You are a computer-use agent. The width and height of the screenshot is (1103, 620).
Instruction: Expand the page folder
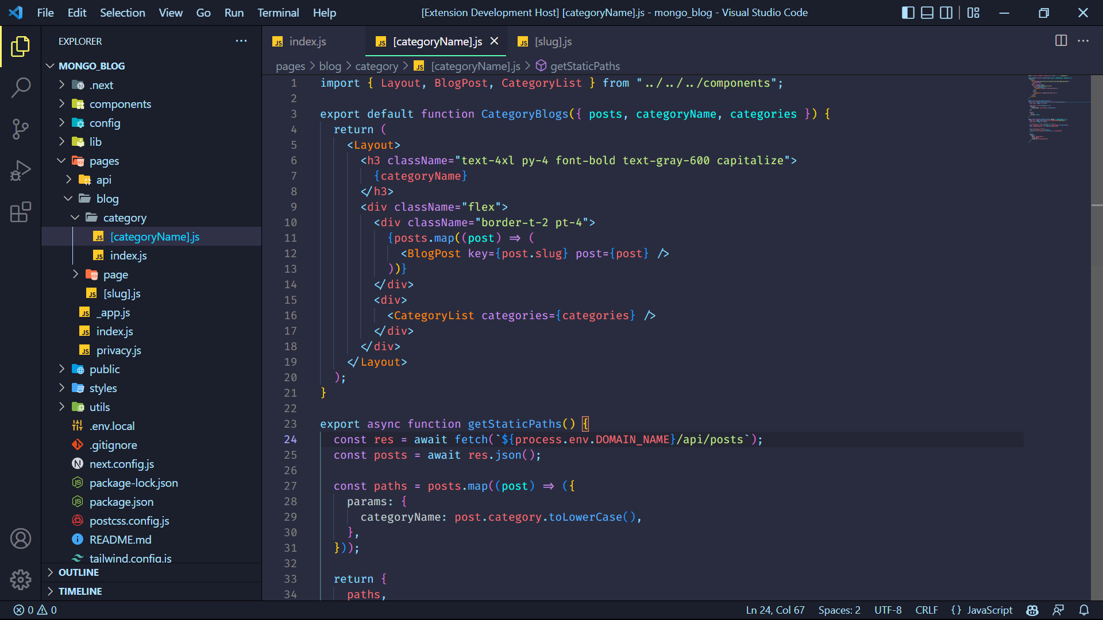pos(115,274)
